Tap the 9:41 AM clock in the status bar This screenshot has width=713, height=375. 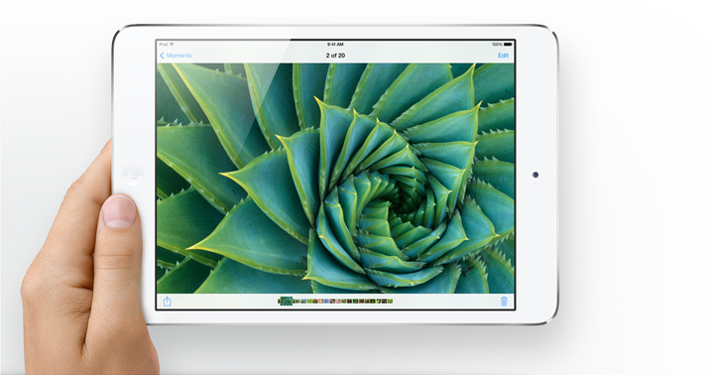click(x=335, y=45)
